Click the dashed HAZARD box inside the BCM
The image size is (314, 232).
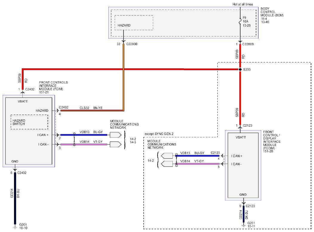pos(134,23)
